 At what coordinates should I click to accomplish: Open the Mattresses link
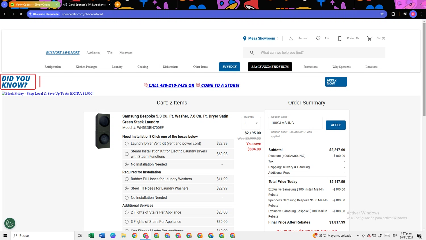pyautogui.click(x=126, y=53)
